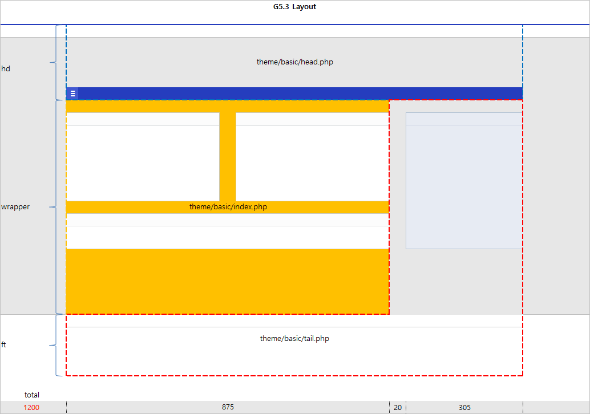Click the 305 sidebar width value
Image resolution: width=590 pixels, height=414 pixels.
pyautogui.click(x=464, y=407)
